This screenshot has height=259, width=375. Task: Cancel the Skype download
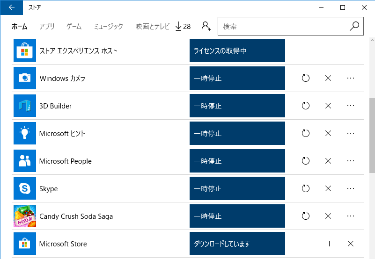coord(328,188)
